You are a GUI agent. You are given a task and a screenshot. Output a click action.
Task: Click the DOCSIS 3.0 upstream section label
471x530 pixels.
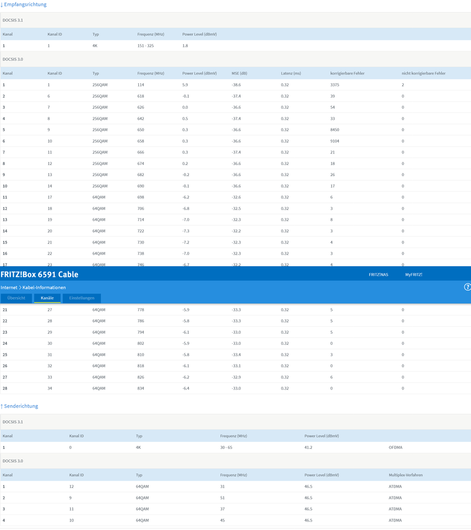13,461
